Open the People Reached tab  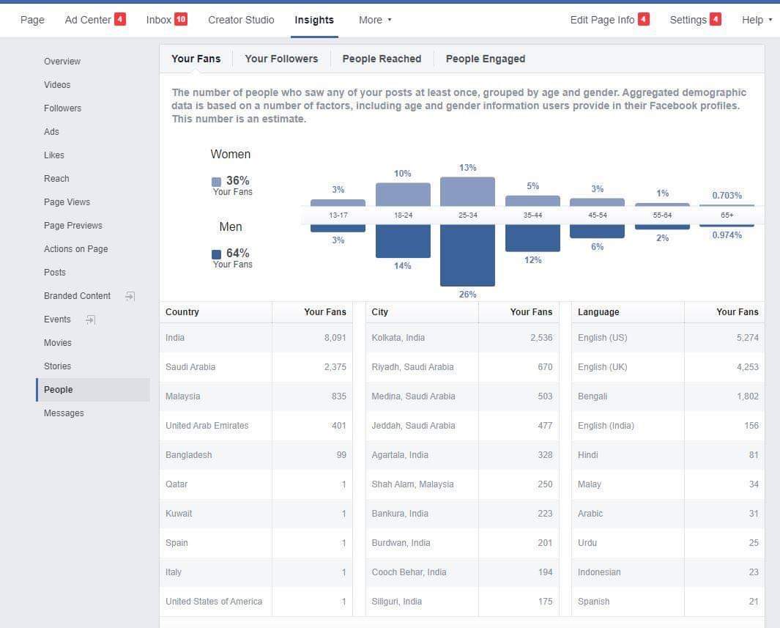[x=382, y=59]
